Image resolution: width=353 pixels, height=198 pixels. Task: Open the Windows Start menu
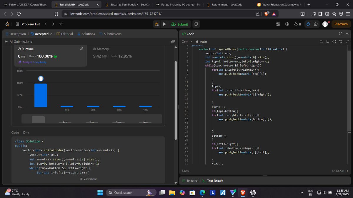pyautogui.click(x=100, y=192)
